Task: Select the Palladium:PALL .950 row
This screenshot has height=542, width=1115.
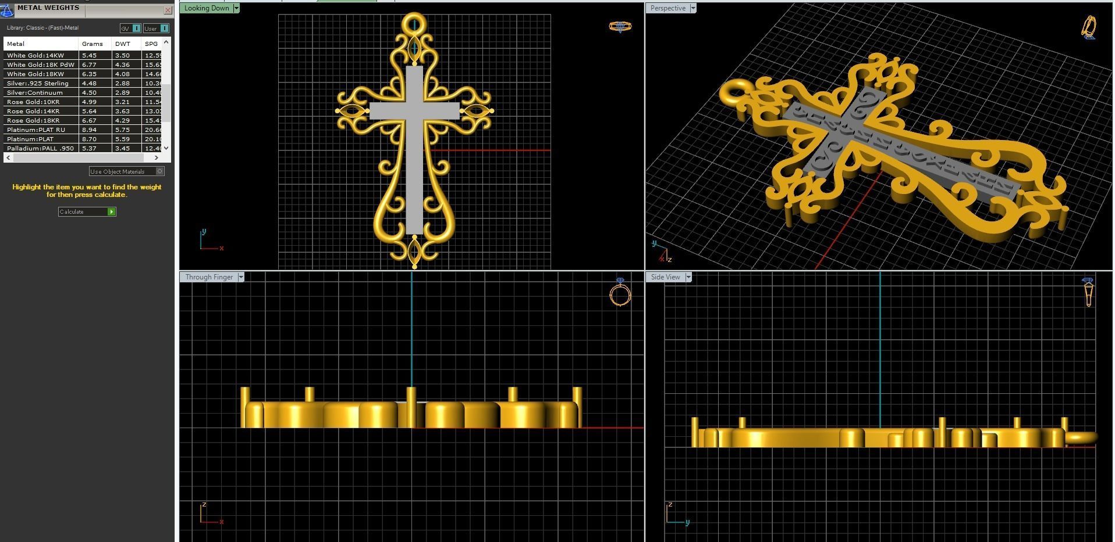Action: pos(83,148)
